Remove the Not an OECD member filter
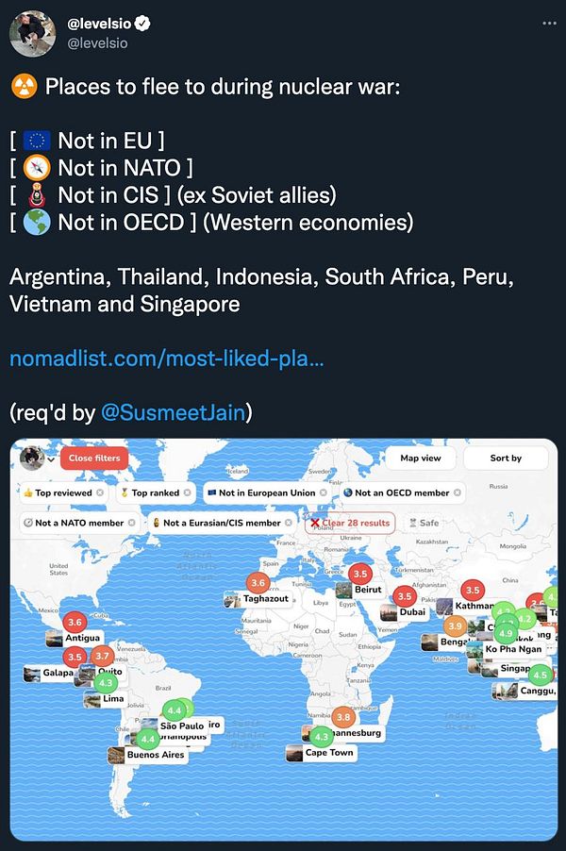The height and width of the screenshot is (851, 566). [x=457, y=492]
